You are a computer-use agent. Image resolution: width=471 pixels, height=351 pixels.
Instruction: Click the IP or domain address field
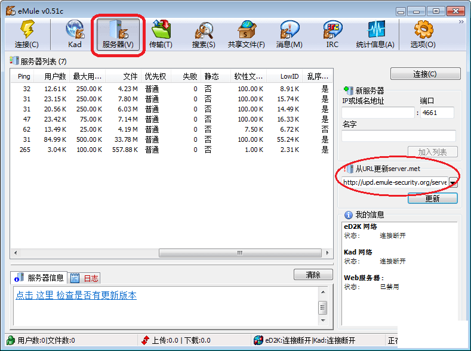pyautogui.click(x=378, y=113)
